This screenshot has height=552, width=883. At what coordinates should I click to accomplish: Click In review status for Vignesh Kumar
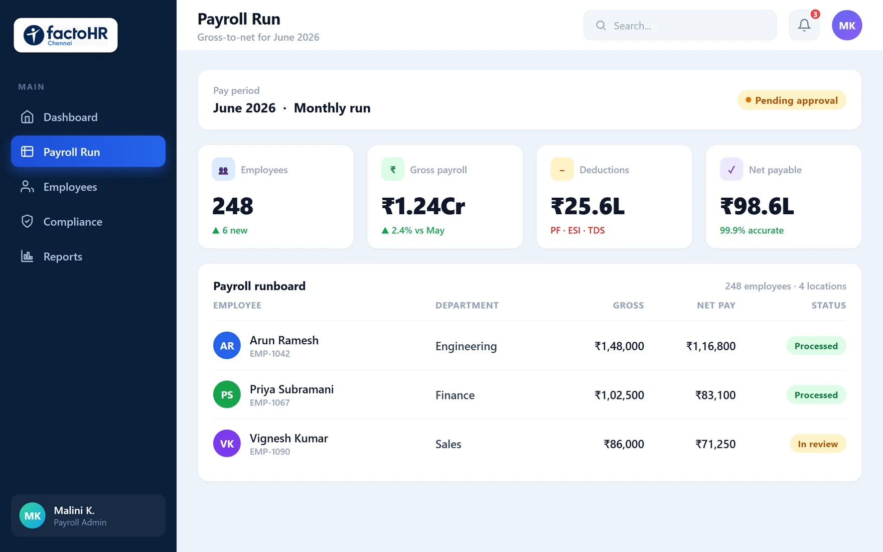(x=818, y=444)
